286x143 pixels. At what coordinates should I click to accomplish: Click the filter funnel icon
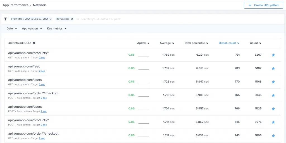click(x=6, y=19)
